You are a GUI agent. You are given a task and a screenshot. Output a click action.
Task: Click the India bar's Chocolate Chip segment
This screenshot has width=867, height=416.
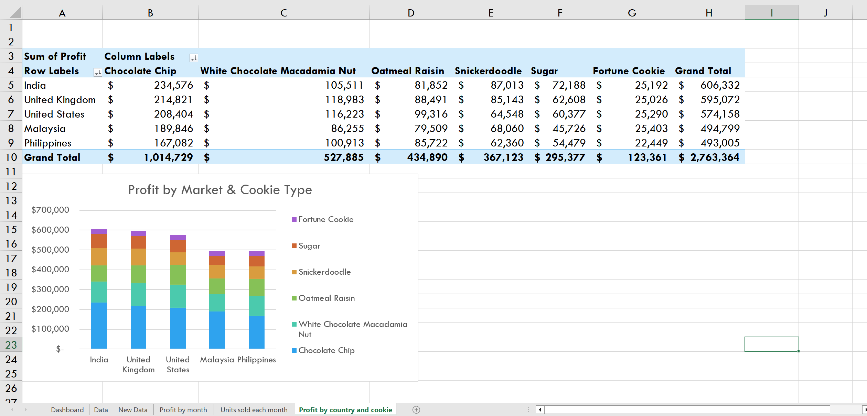99,326
